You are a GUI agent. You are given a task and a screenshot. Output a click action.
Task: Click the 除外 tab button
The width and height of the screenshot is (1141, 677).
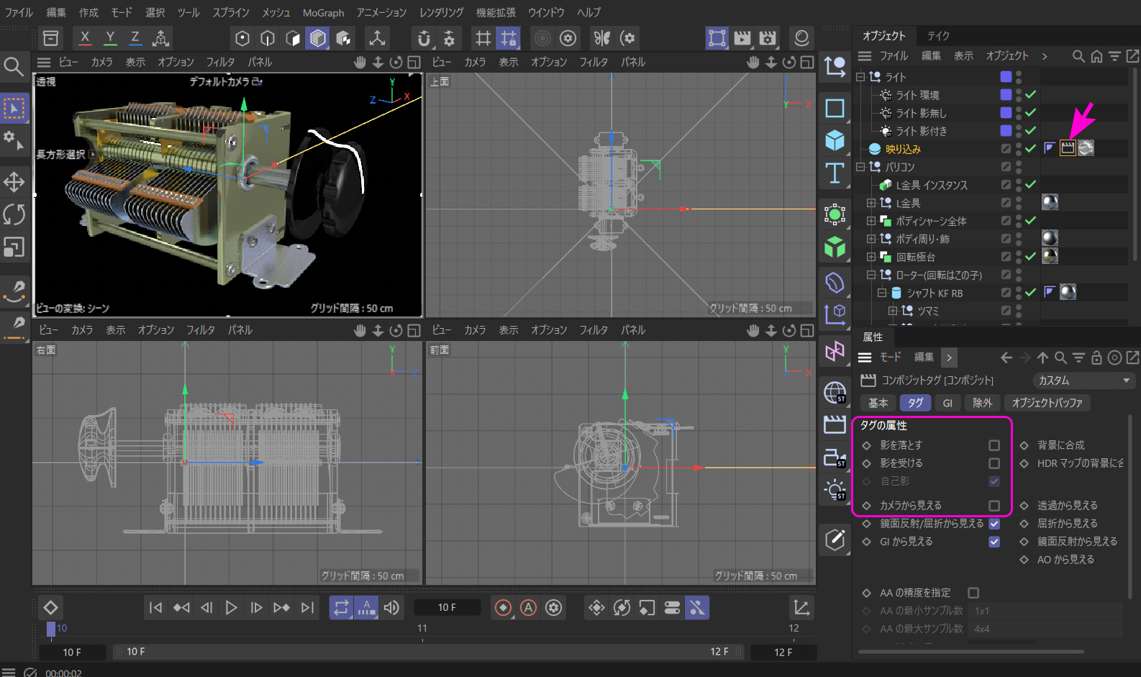click(982, 403)
